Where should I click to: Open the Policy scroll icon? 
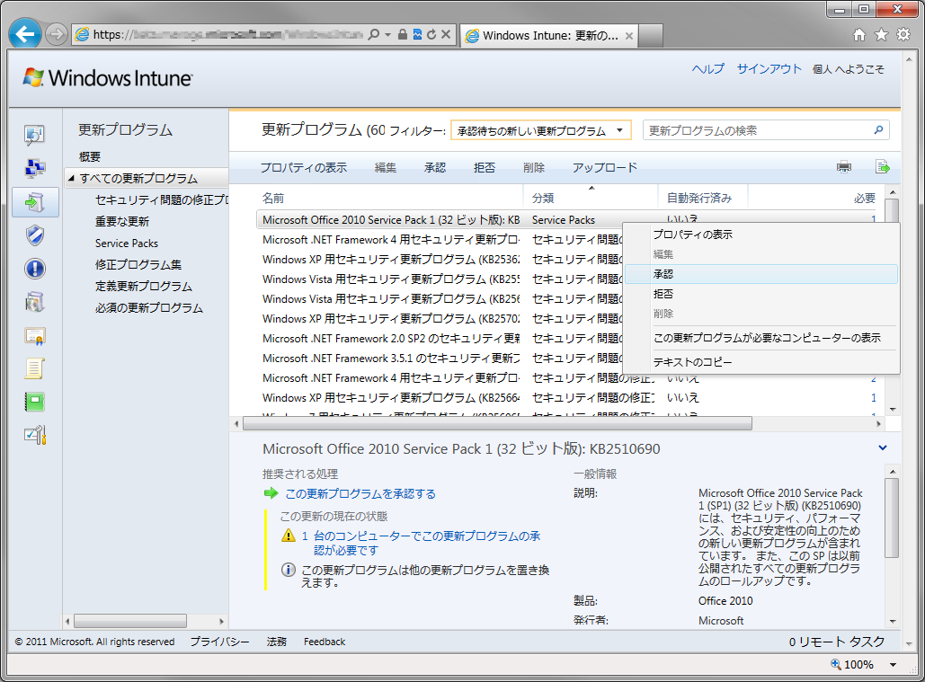pos(35,369)
